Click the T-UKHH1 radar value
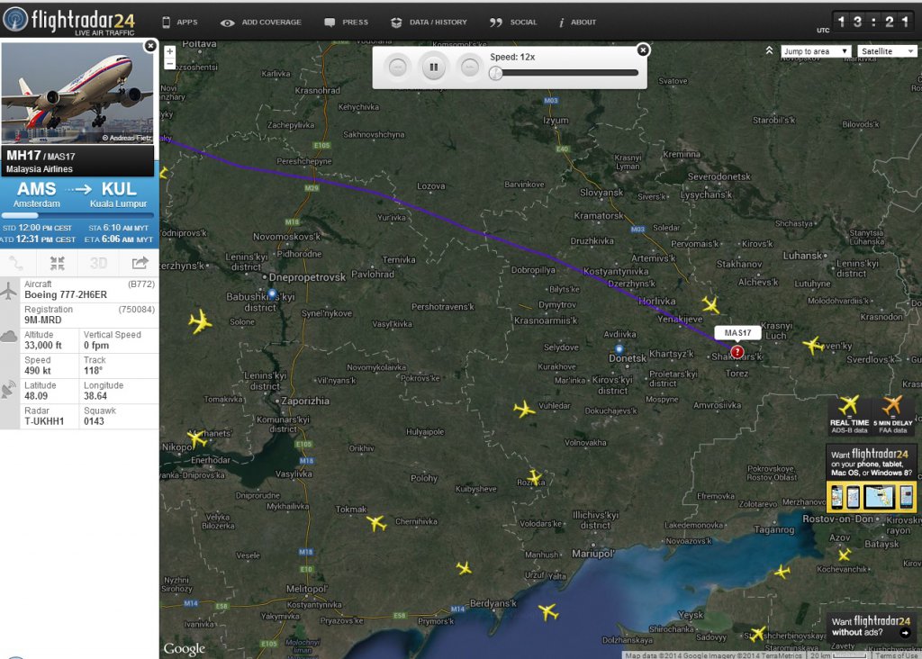 click(x=44, y=421)
